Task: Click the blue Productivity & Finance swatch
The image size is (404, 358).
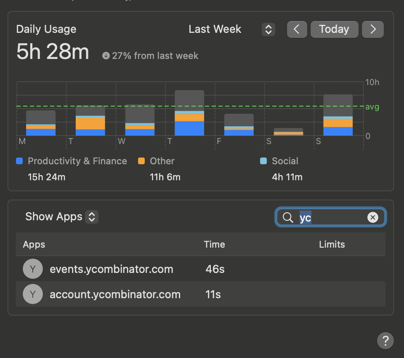Action: point(19,161)
